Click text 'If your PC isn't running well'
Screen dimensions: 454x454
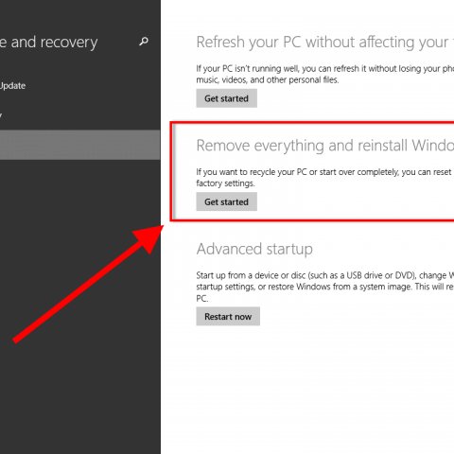coord(247,69)
